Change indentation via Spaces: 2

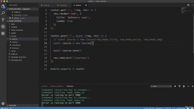(x=160, y=108)
